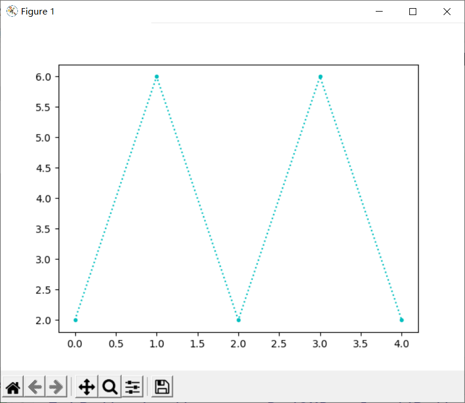Screen dimensions: 465x403
Task: Click the y-axis label 4.0
Action: click(x=43, y=199)
